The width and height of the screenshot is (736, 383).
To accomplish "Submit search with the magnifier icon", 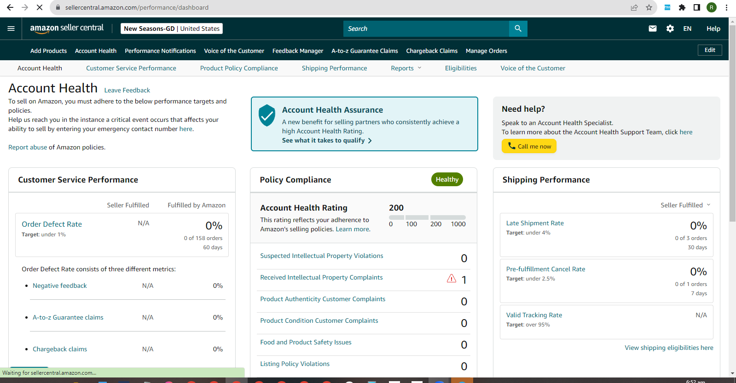I will tap(518, 29).
